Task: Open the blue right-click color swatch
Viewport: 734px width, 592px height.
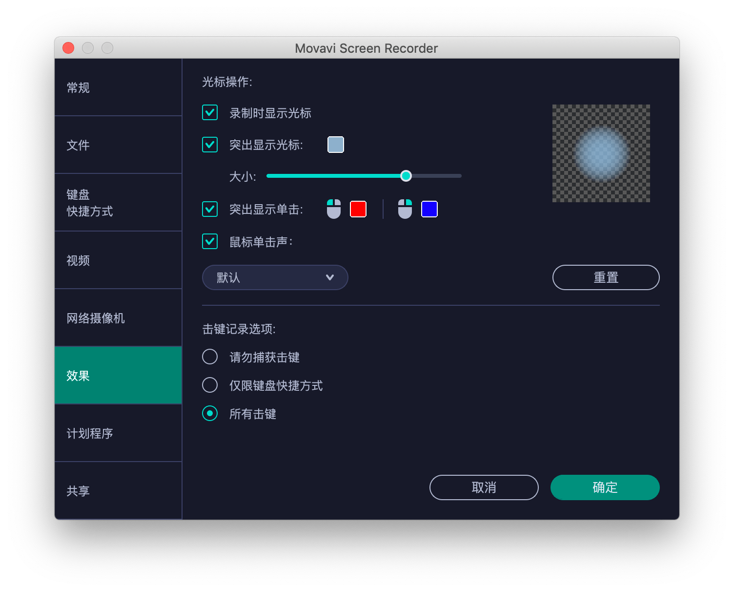Action: click(x=429, y=209)
